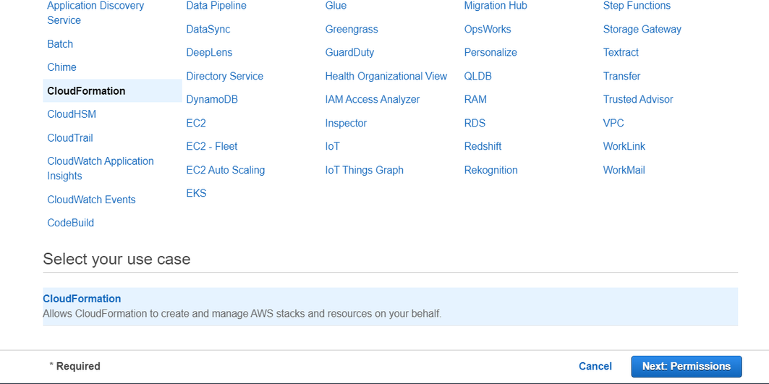Choose IAM Access Analyzer service
Screen dimensions: 769x384
click(x=372, y=99)
